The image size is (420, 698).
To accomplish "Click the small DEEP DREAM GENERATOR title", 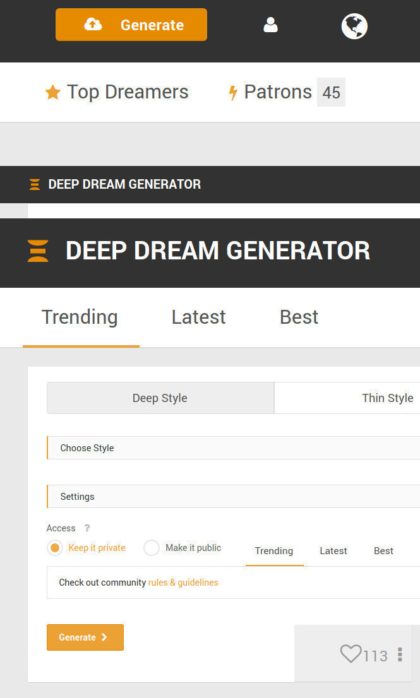I will 124,184.
